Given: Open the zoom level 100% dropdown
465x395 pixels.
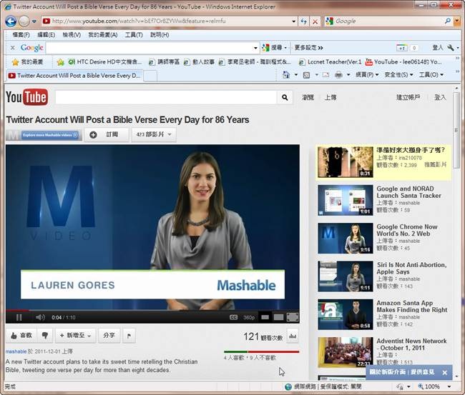Looking at the screenshot, I should (449, 386).
